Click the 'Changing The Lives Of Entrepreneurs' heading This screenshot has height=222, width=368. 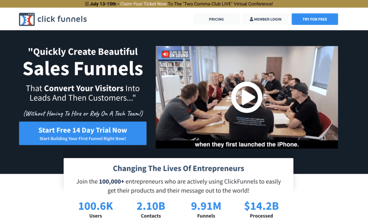178,168
